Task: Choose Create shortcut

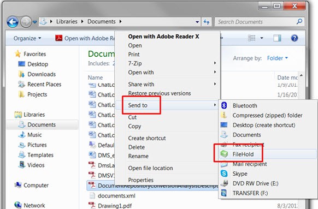Action: point(168,138)
